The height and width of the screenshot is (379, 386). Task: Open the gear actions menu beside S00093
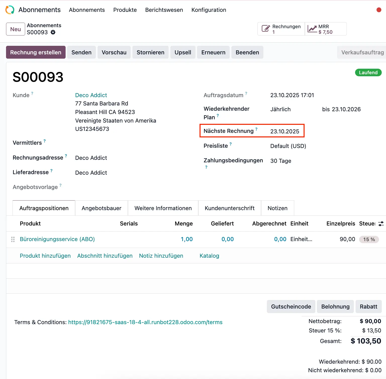[x=53, y=32]
